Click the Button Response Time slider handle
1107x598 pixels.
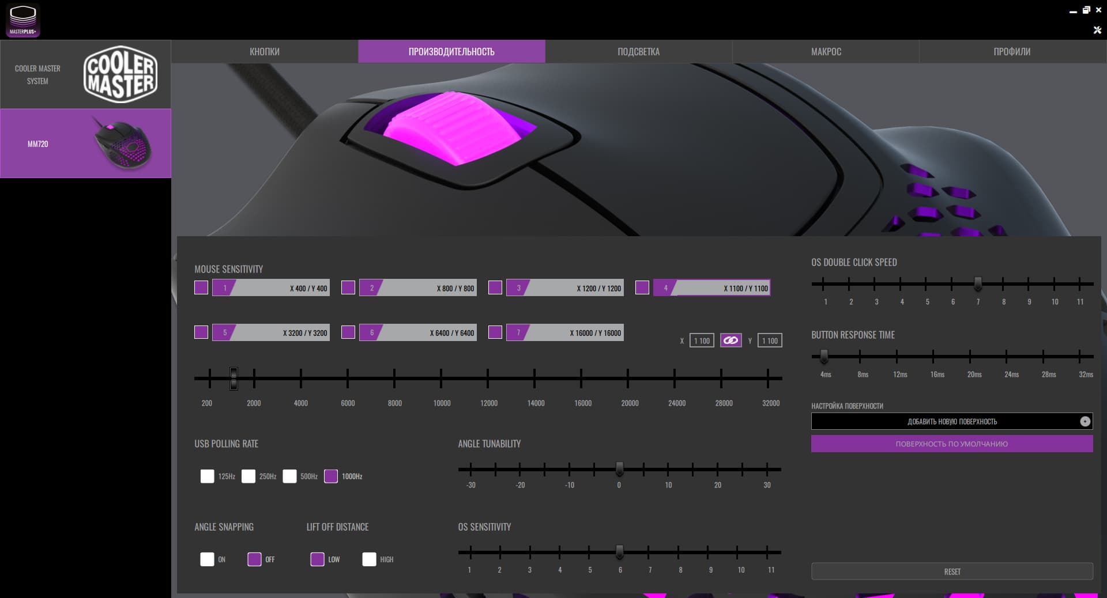(824, 356)
